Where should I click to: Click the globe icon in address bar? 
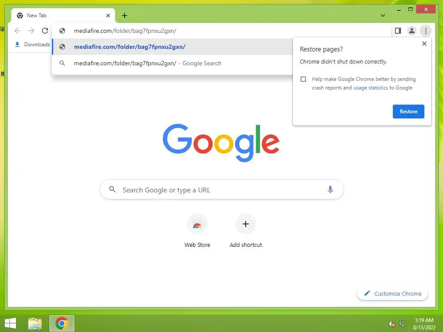coord(62,31)
